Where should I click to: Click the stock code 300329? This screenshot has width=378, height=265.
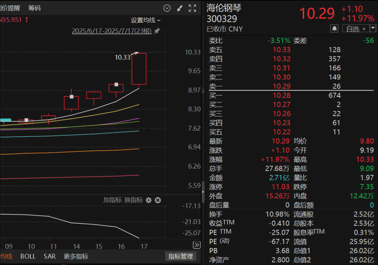tap(222, 19)
